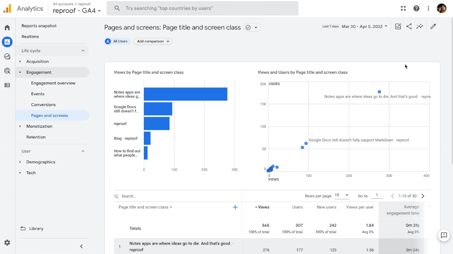
Task: Open Engagement overview
Action: (x=53, y=83)
